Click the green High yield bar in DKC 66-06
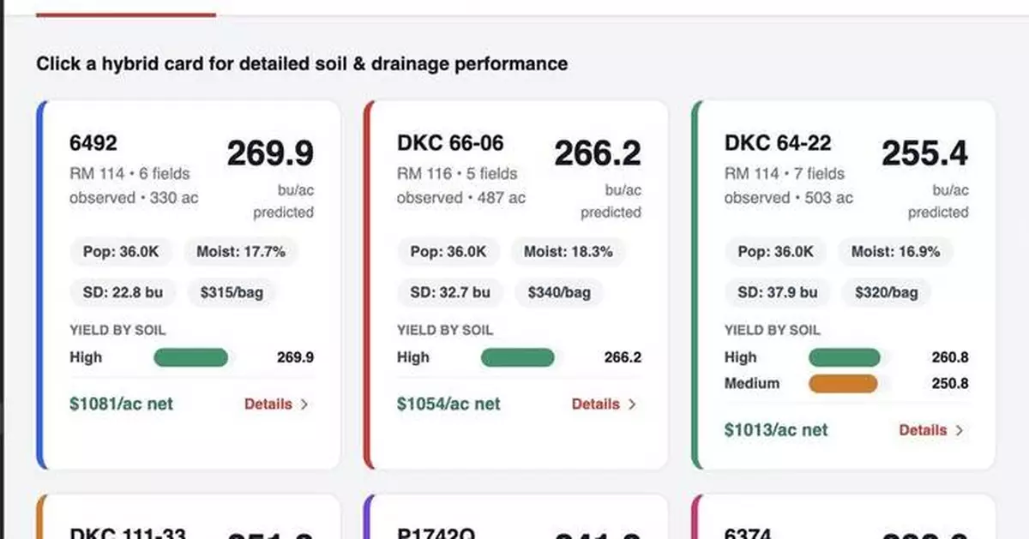 [518, 357]
